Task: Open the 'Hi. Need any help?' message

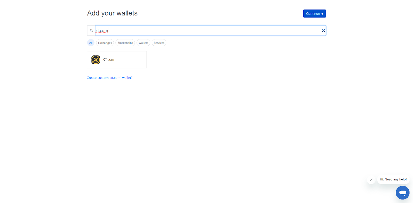Action: click(393, 179)
